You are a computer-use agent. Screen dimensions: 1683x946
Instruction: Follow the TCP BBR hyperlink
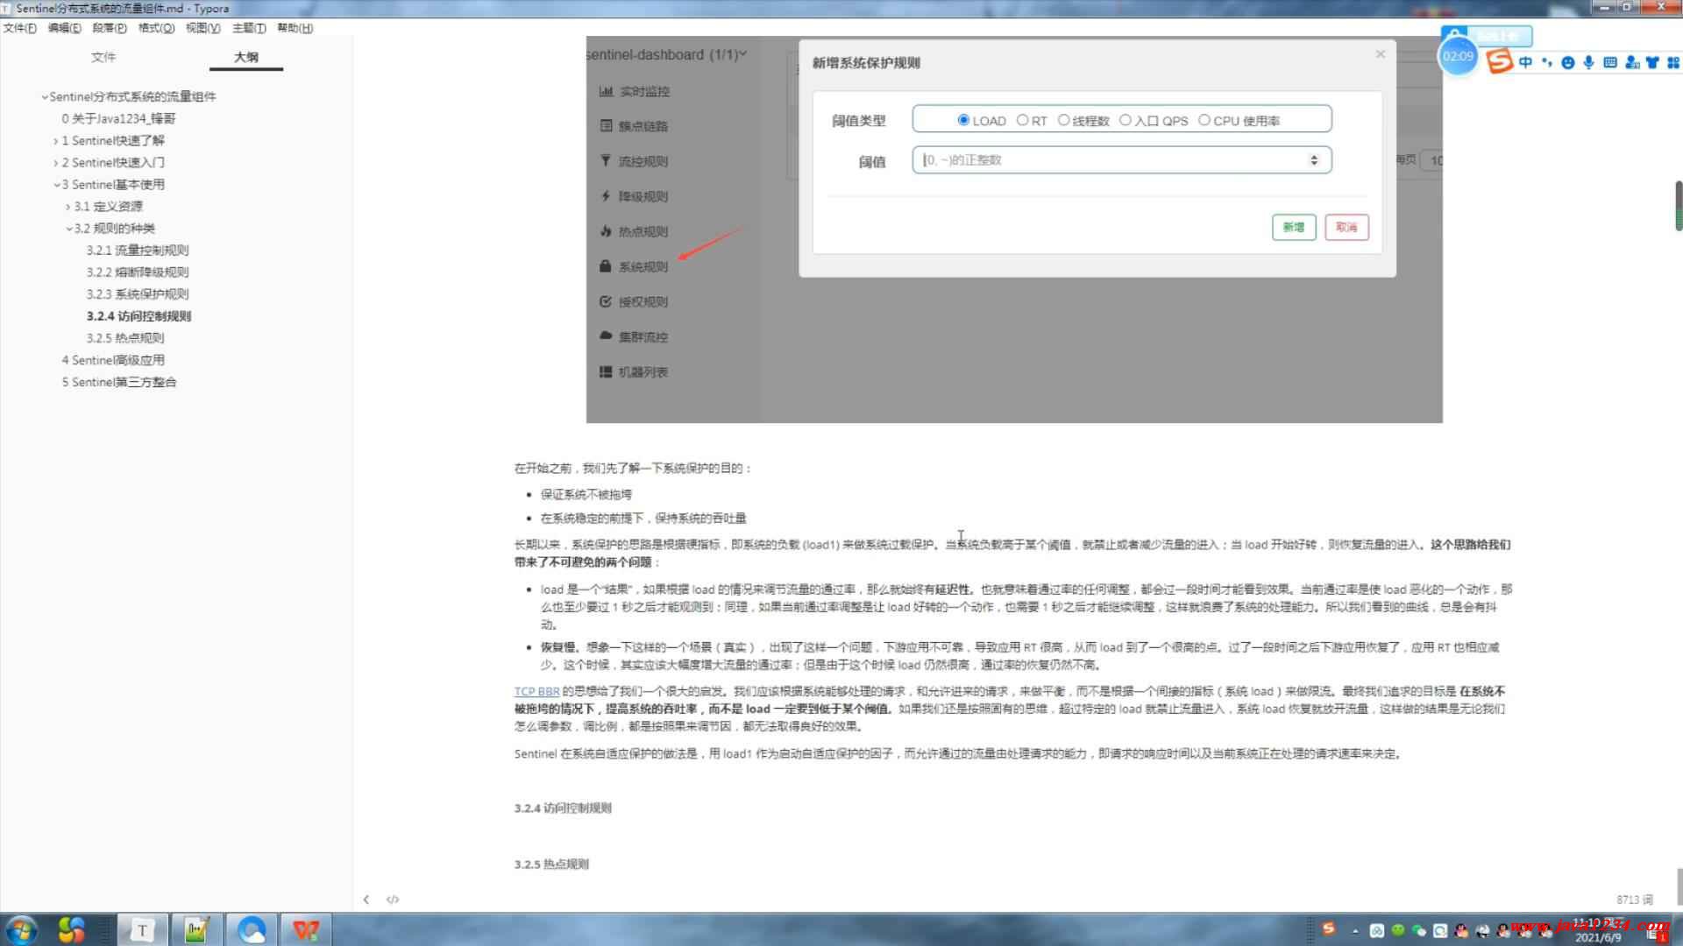pos(536,691)
